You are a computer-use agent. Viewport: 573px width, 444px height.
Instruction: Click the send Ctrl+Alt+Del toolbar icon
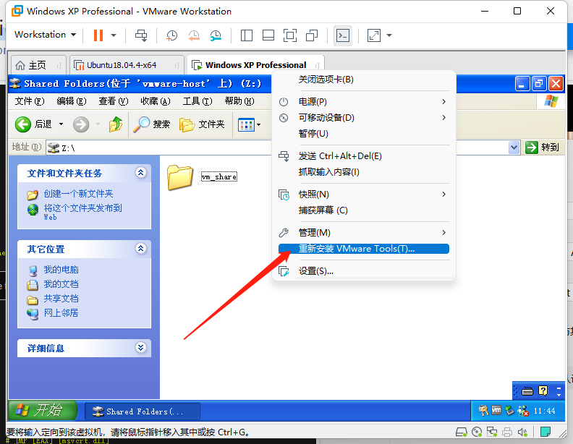point(141,35)
